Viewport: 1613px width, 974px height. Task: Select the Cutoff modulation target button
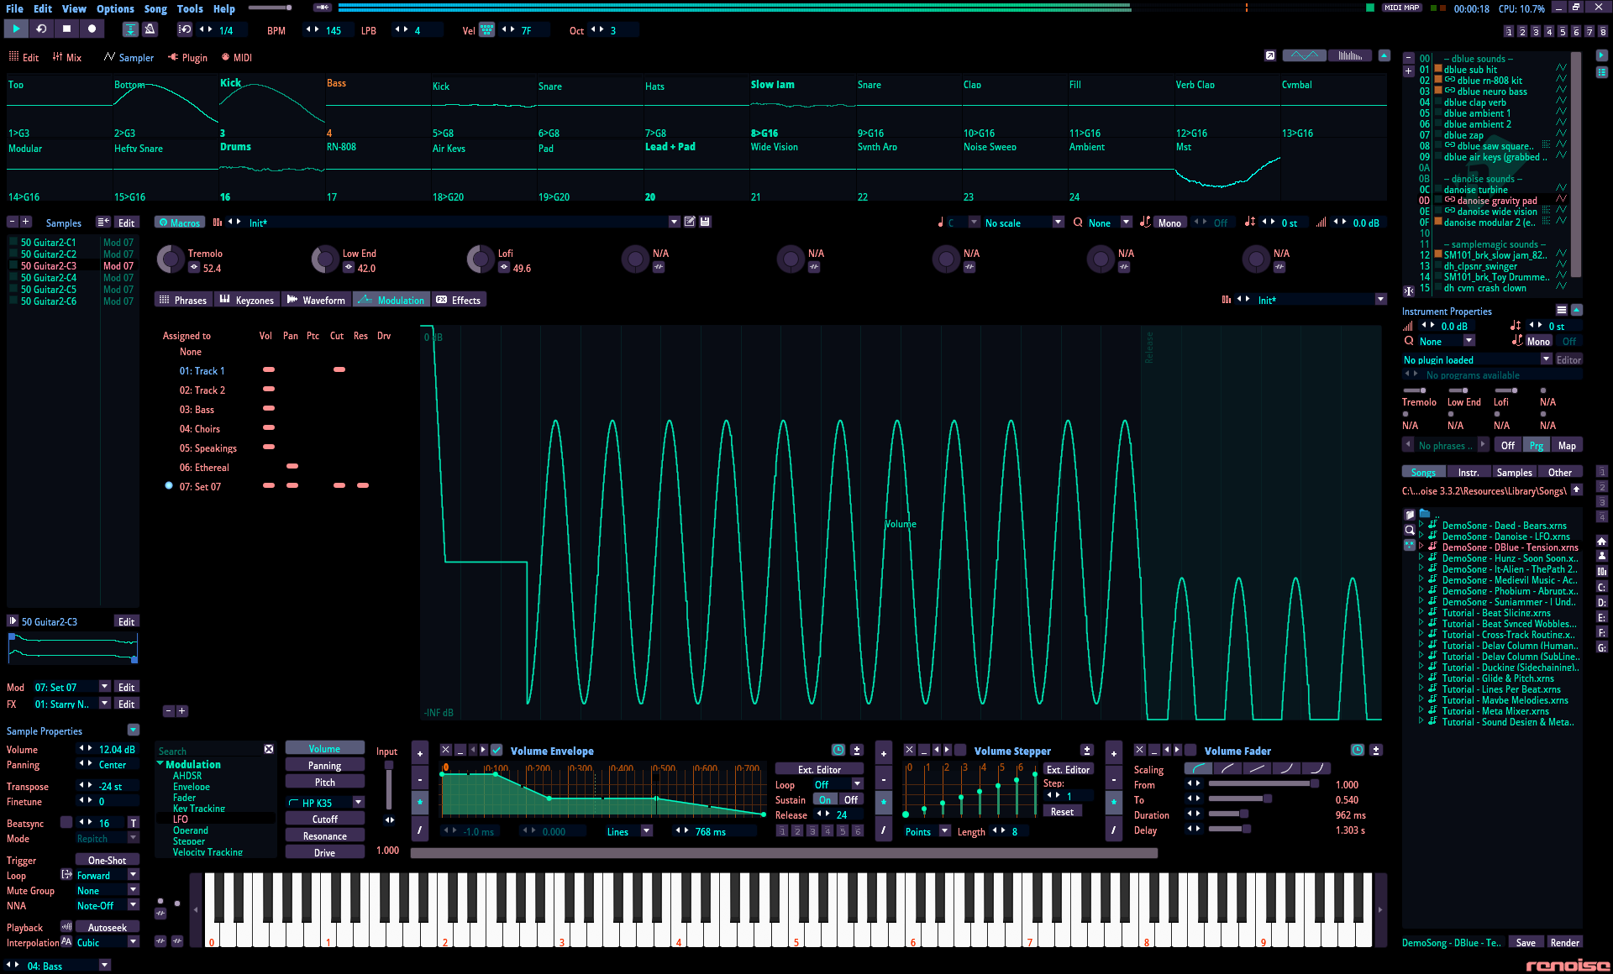pyautogui.click(x=325, y=819)
